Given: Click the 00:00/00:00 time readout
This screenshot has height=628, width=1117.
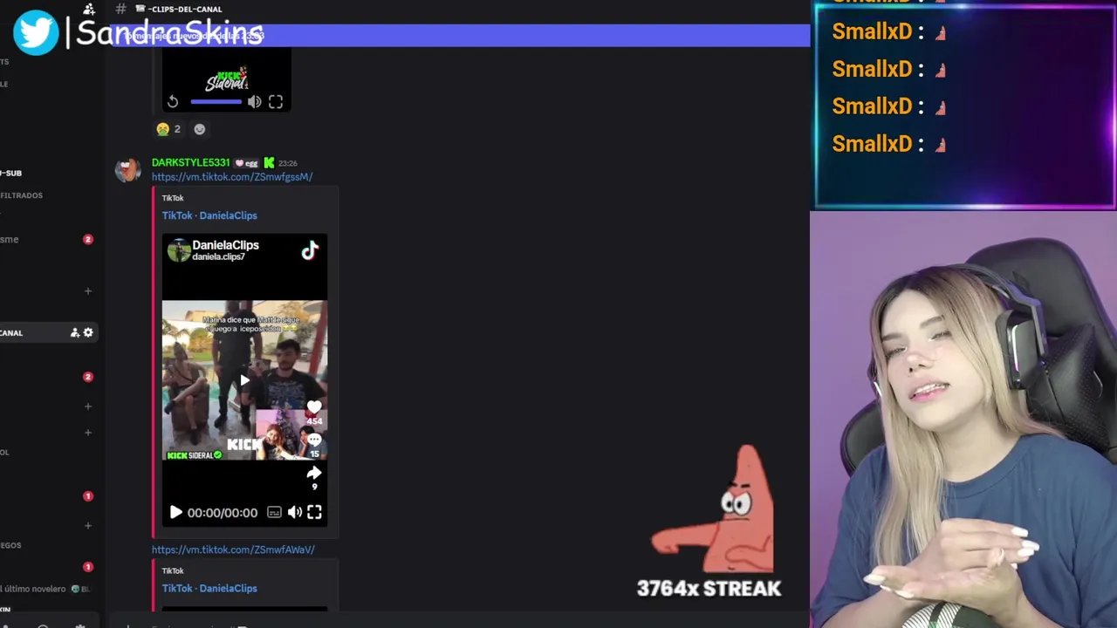Looking at the screenshot, I should point(223,513).
